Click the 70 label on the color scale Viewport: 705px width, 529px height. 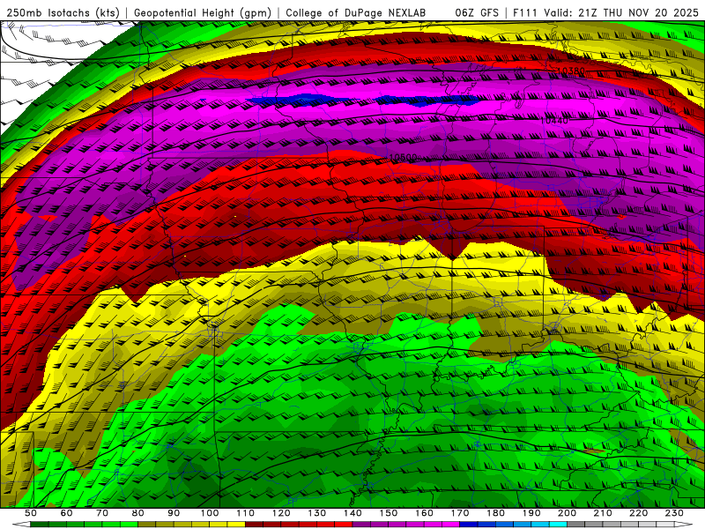pos(102,513)
